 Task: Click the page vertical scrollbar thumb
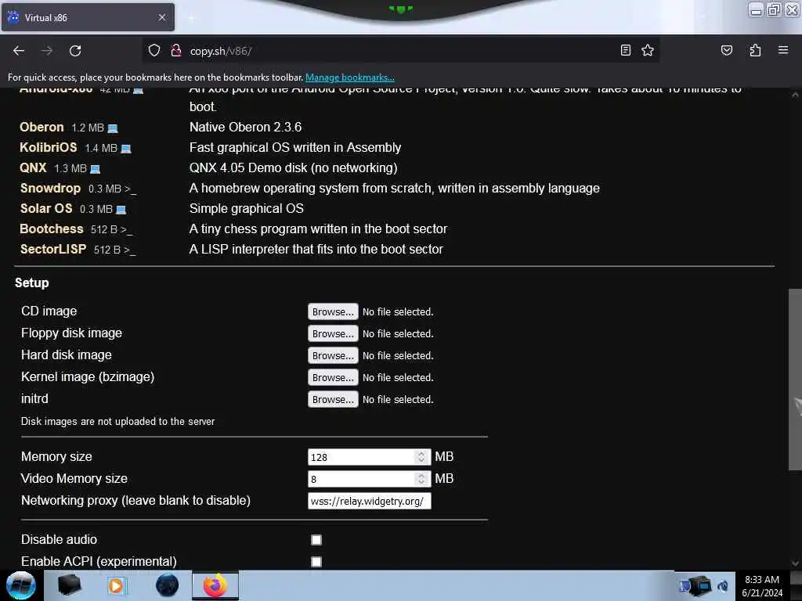[x=795, y=380]
